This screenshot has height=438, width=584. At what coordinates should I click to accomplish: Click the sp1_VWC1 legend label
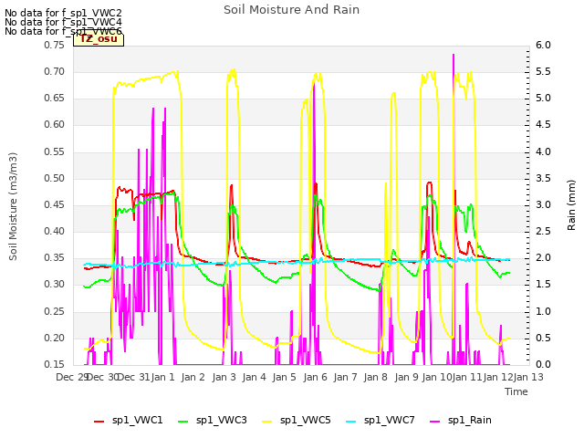(x=138, y=421)
